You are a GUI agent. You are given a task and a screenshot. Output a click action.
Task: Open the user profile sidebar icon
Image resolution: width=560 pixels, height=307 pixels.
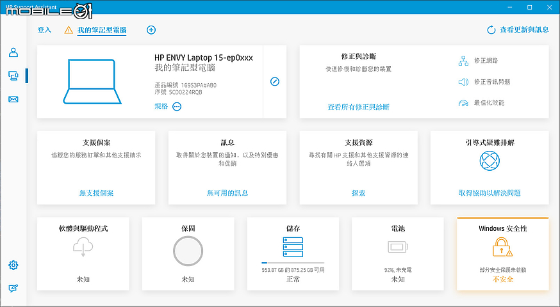13,52
